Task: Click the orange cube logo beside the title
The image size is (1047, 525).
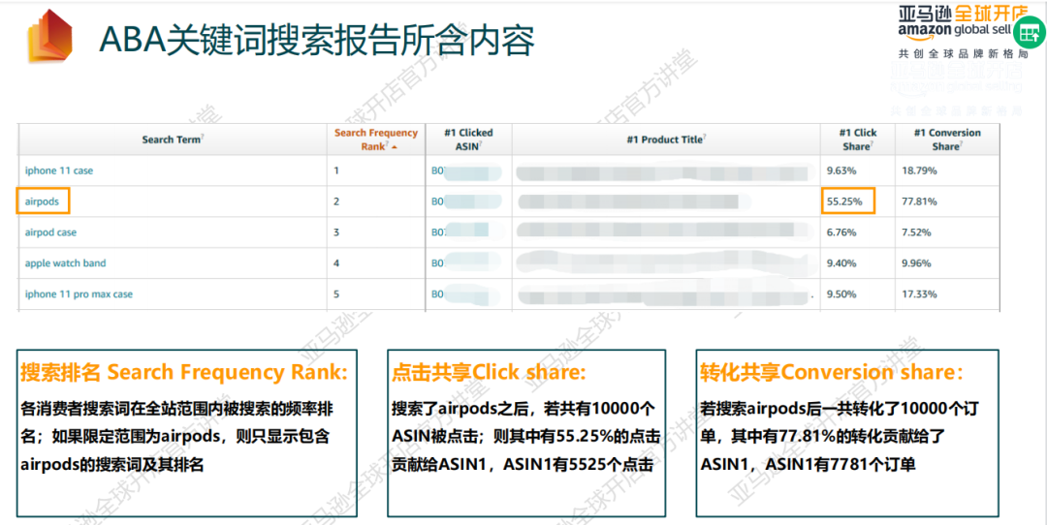Action: (x=50, y=36)
